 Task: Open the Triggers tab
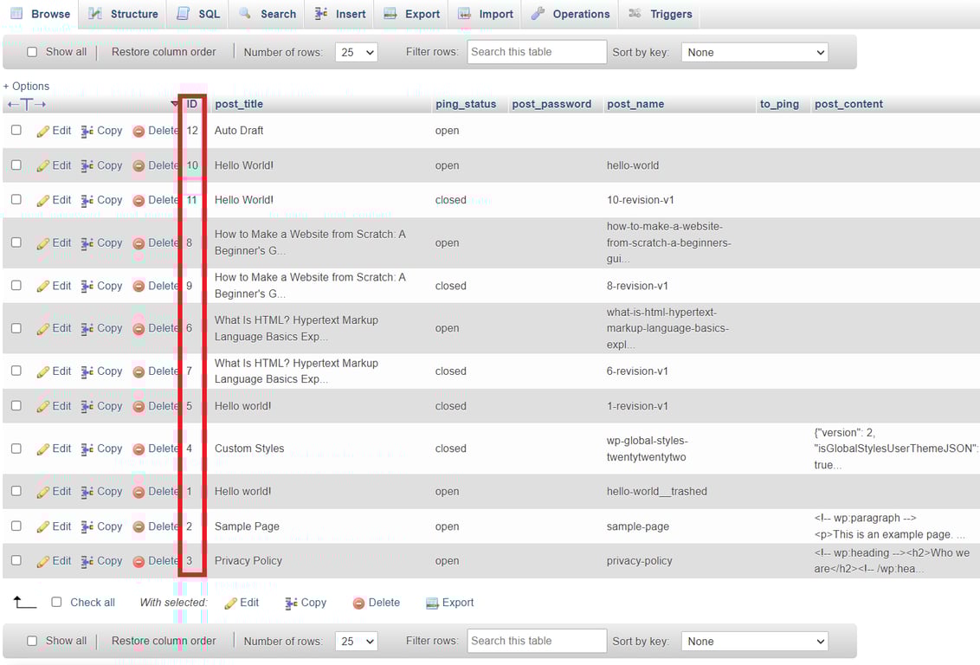point(667,14)
